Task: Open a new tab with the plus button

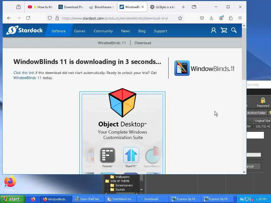Action: tap(183, 7)
